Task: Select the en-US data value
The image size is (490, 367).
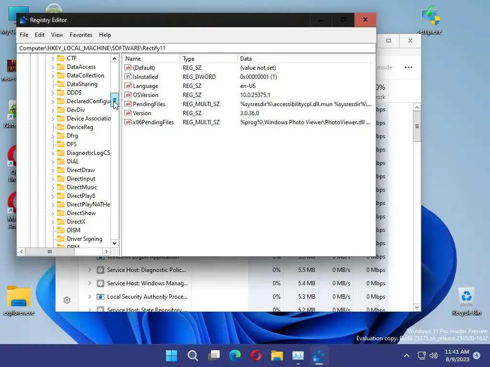Action: (248, 86)
